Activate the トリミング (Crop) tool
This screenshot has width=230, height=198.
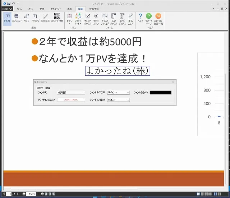(35, 18)
